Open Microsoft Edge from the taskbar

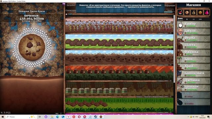click(58, 117)
